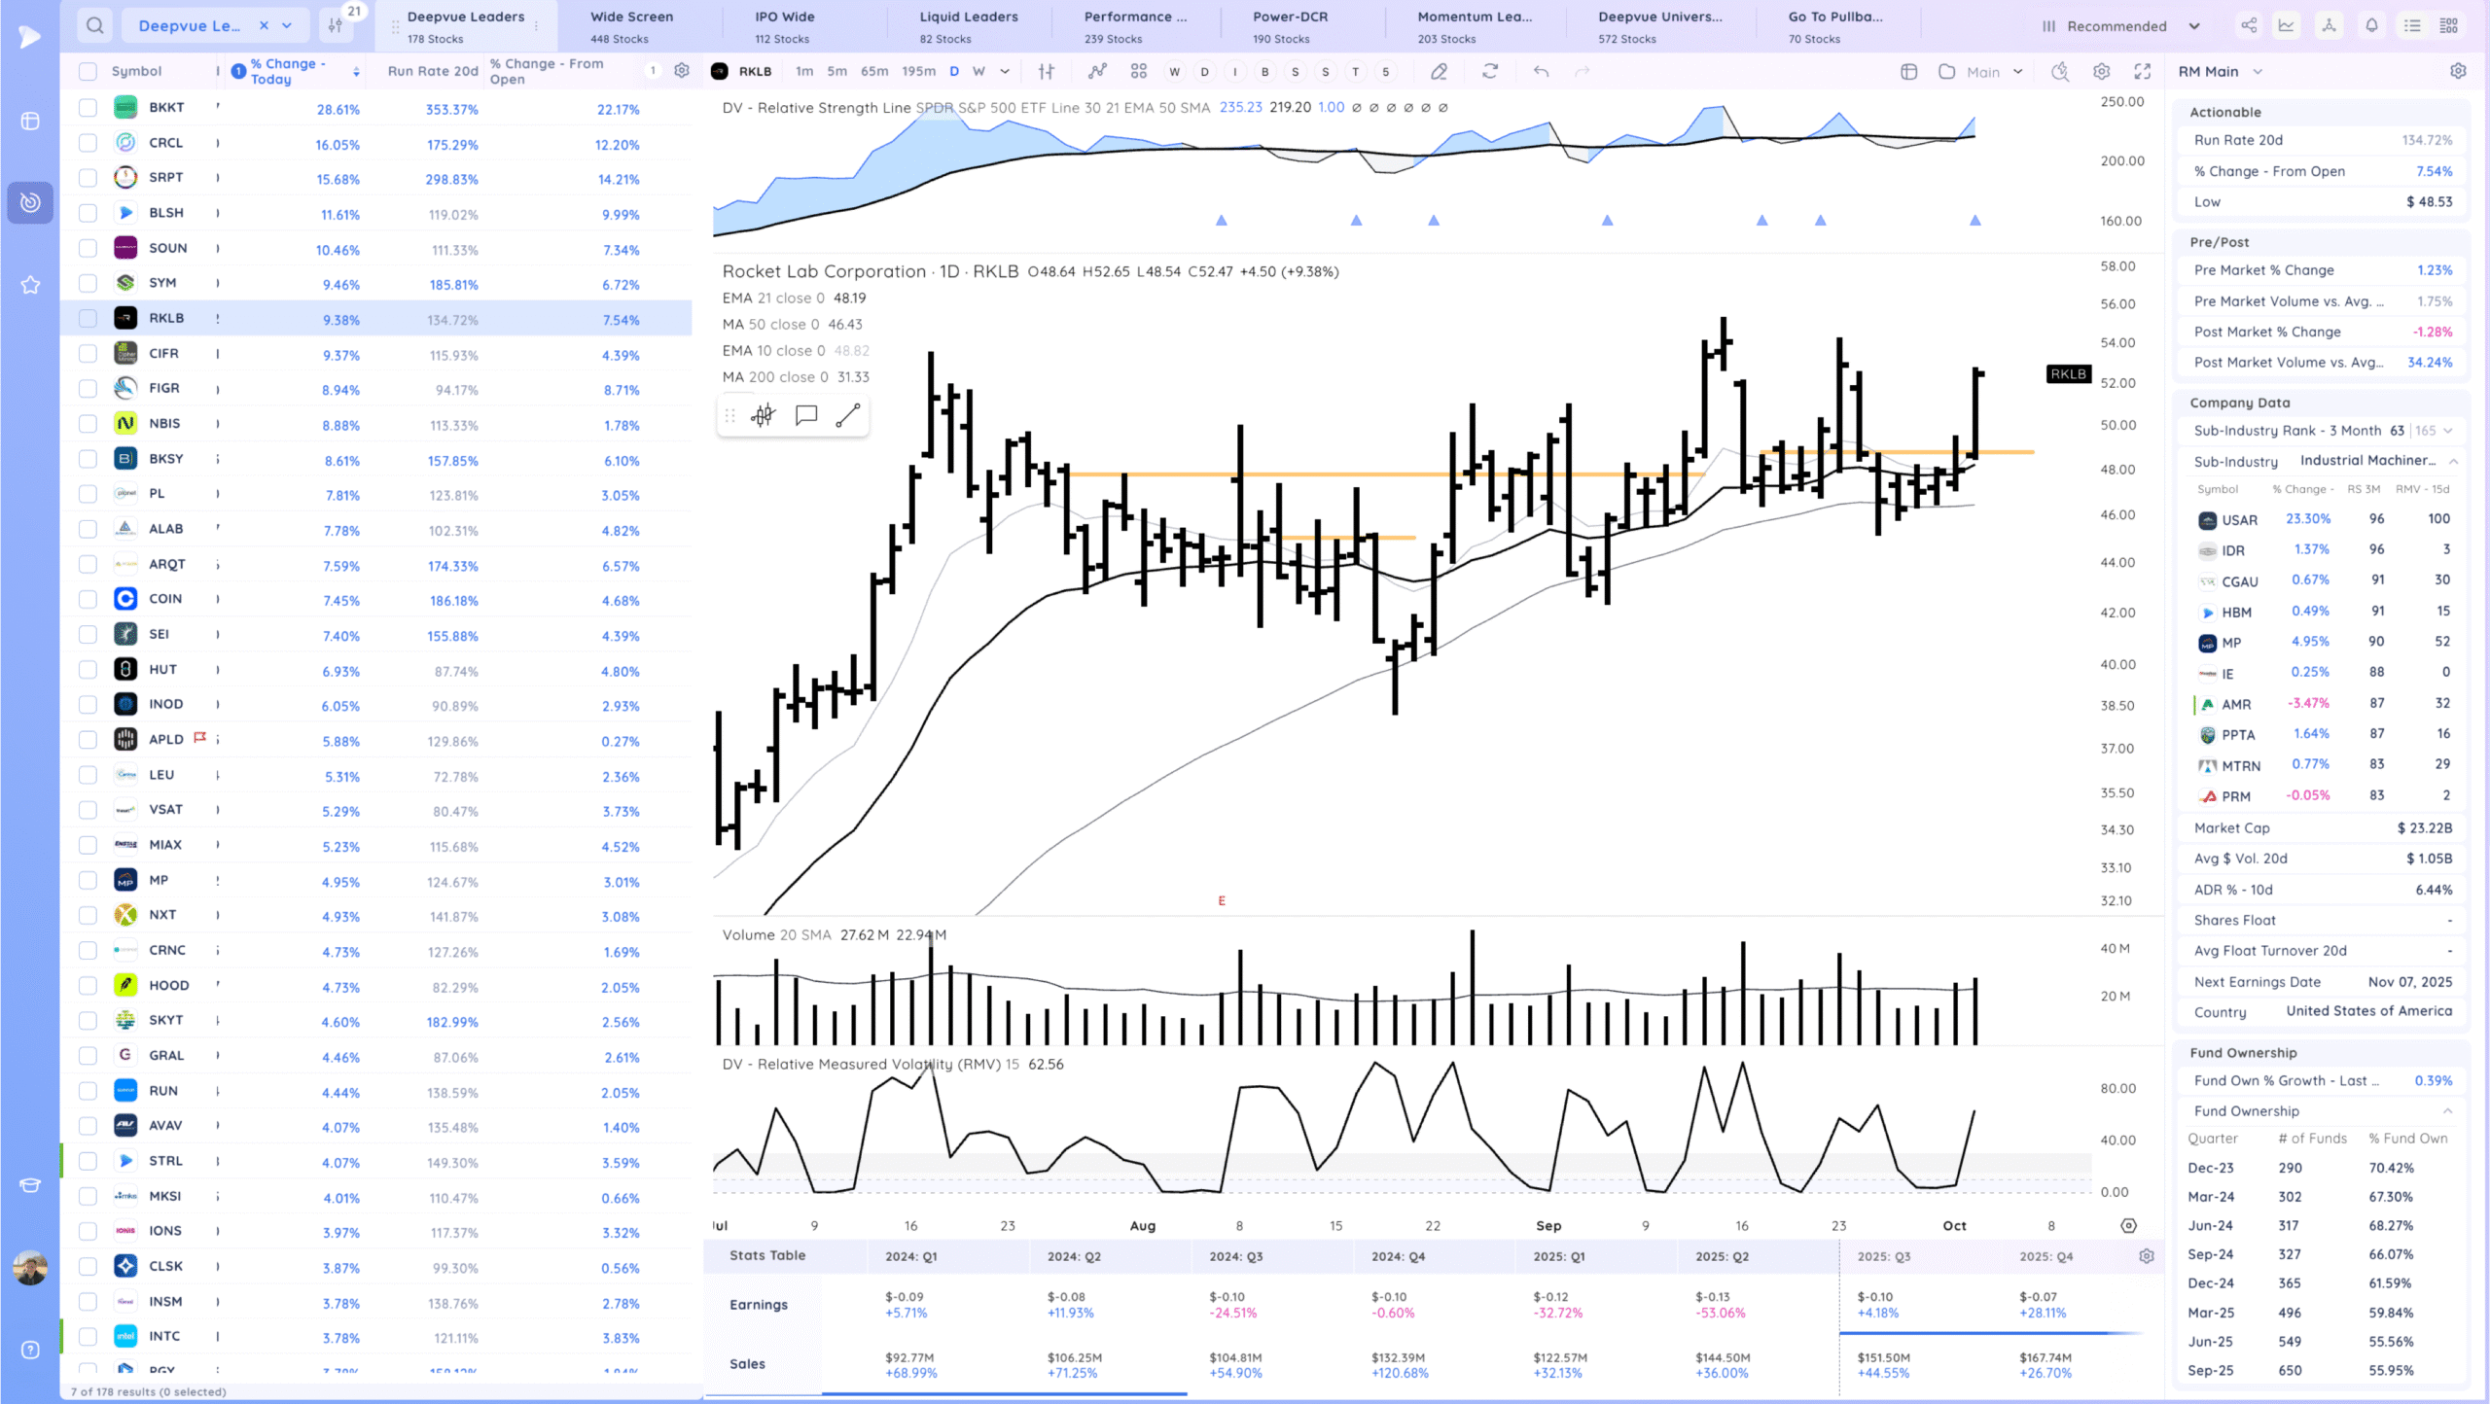2490x1404 pixels.
Task: Select the trend line drawing tool
Action: pos(847,416)
